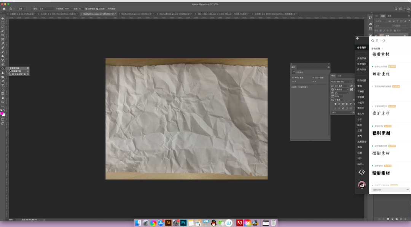Click the magenta foreground color swatch
This screenshot has width=411, height=227.
click(x=2, y=113)
